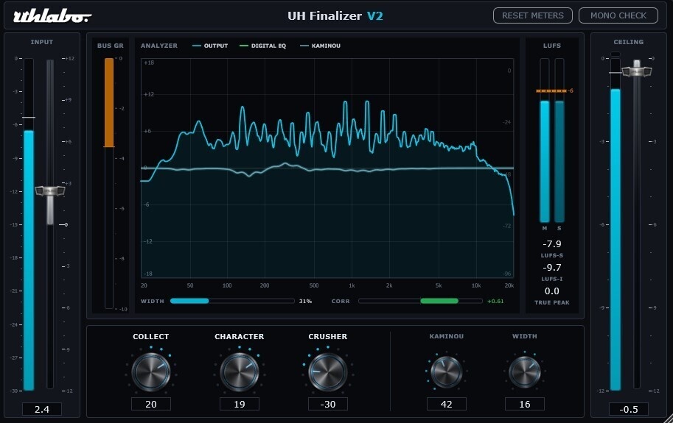Click the 31% width readout

pyautogui.click(x=305, y=301)
